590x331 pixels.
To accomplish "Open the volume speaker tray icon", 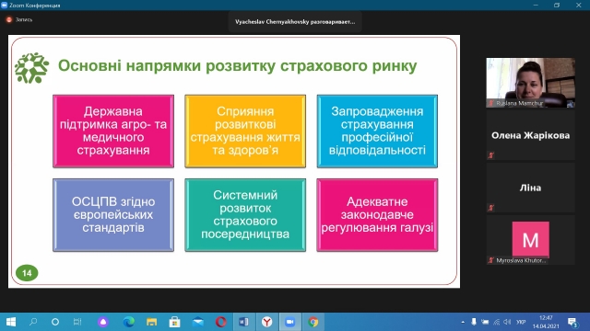I will (507, 322).
